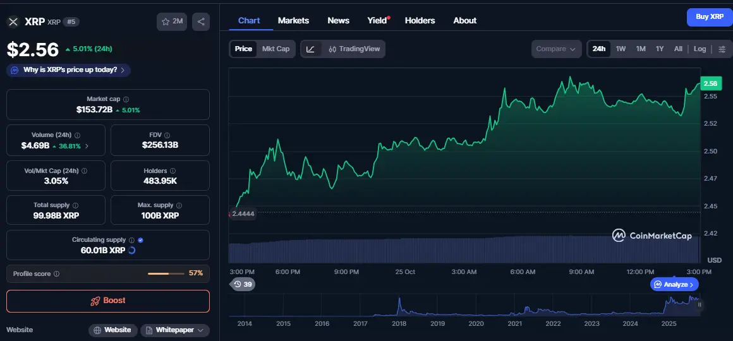The image size is (733, 341).
Task: Open the history events badge showing 39
Action: (243, 284)
